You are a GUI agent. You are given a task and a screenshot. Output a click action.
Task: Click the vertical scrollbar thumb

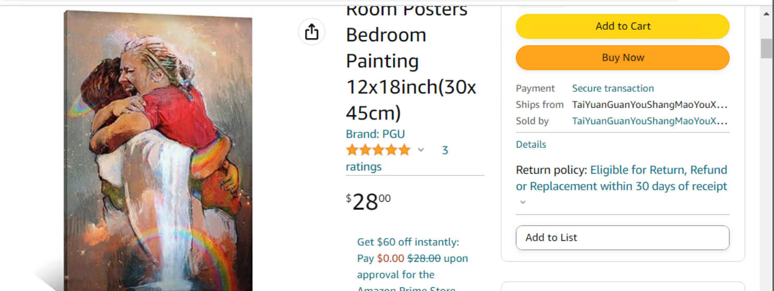(x=766, y=48)
